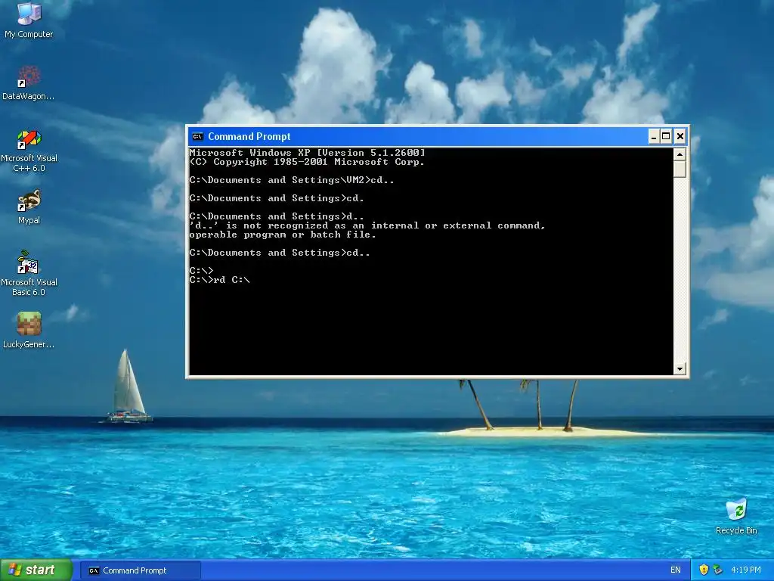
Task: Maximize the Command Prompt window
Action: pyautogui.click(x=666, y=136)
